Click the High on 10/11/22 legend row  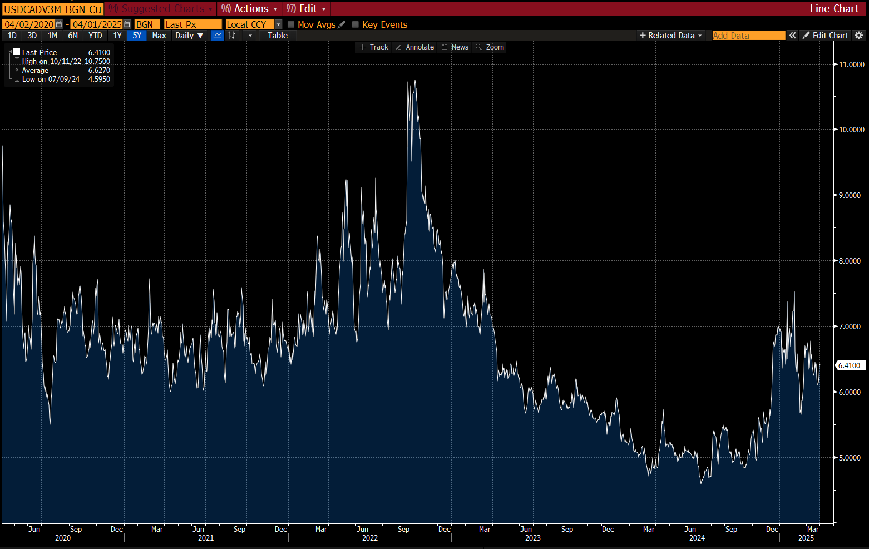pyautogui.click(x=62, y=61)
